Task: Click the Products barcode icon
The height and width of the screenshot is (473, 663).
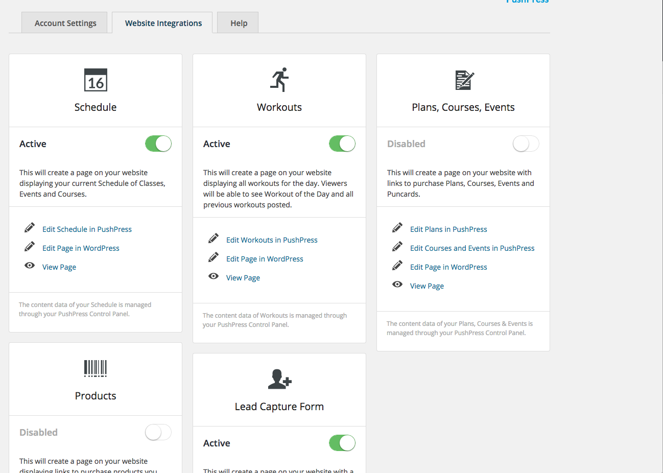Action: [x=96, y=368]
